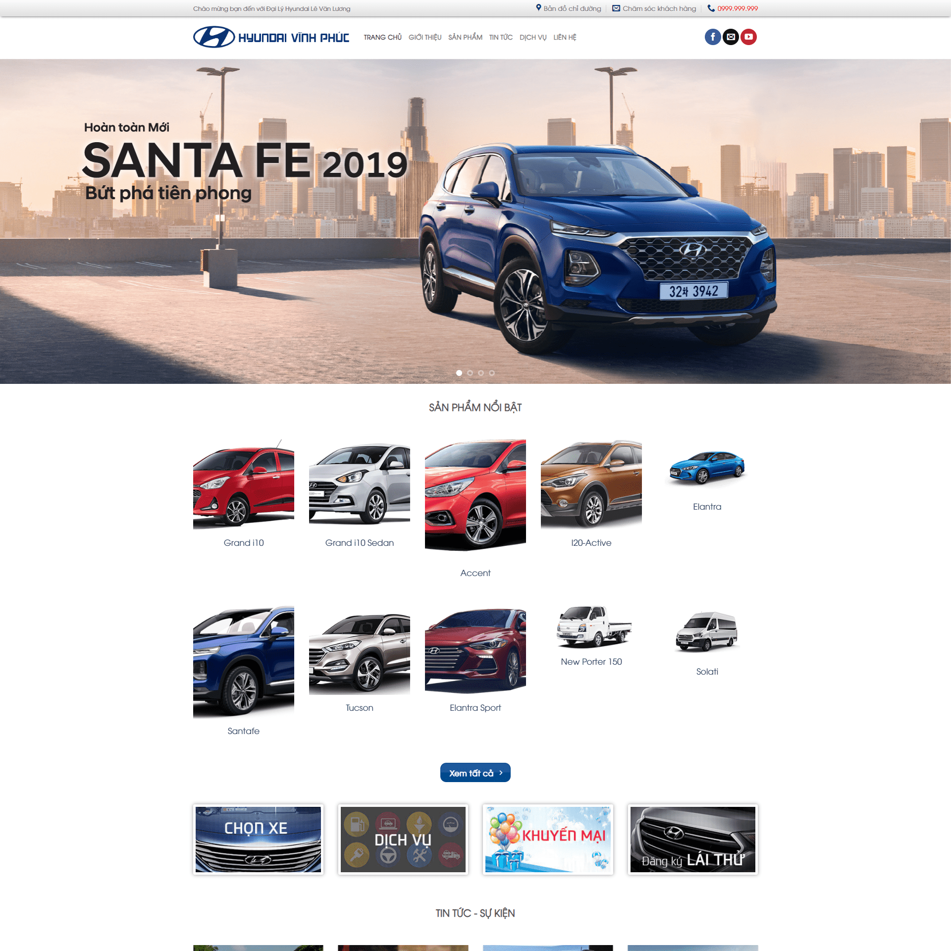Open TIN TỨC menu item
Image resolution: width=951 pixels, height=951 pixels.
click(501, 37)
